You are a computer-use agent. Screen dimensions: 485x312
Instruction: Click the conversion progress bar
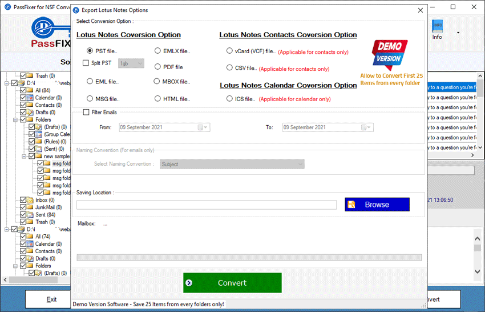pos(249,258)
